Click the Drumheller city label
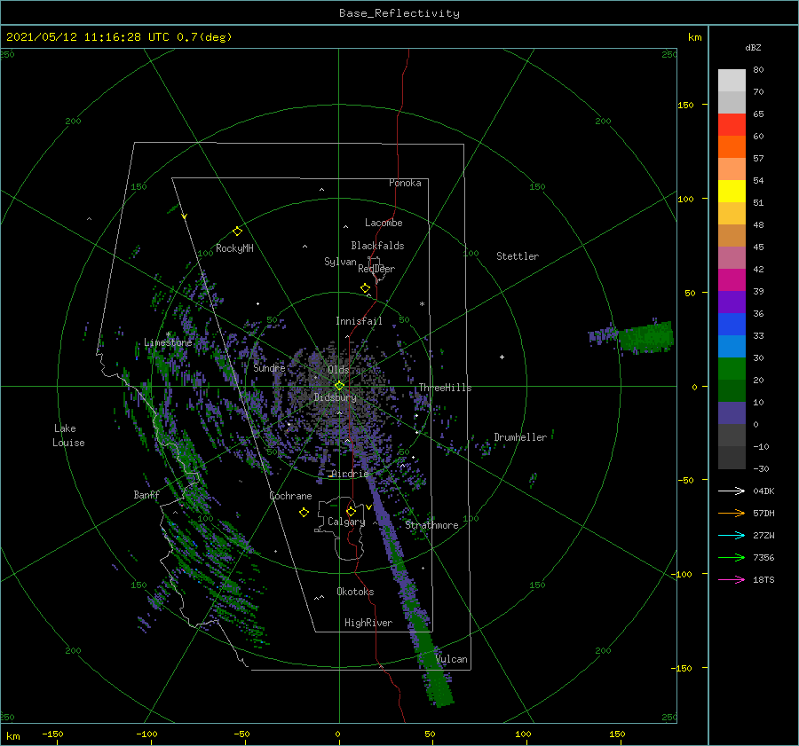 (520, 437)
